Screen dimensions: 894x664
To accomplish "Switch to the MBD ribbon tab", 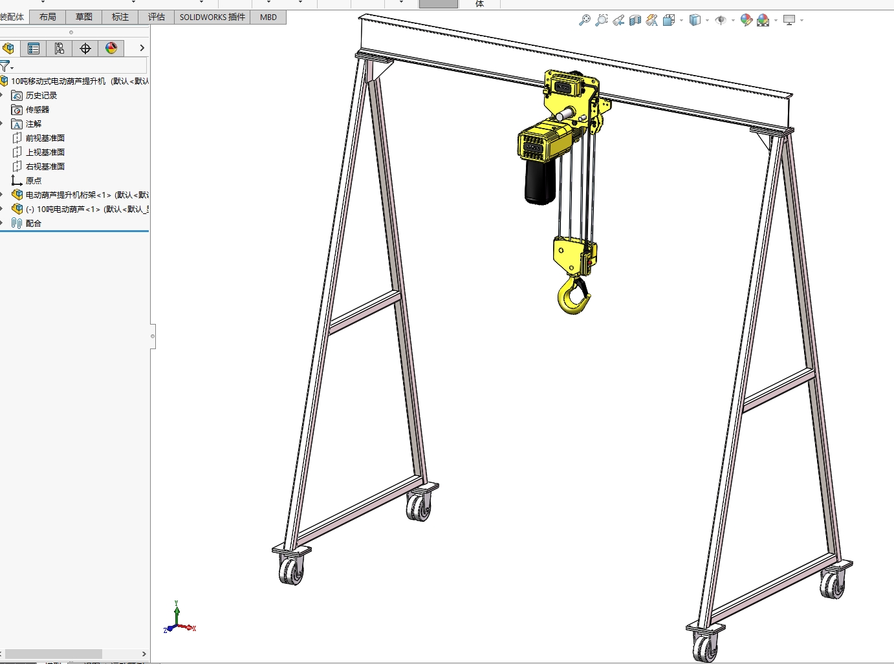I will click(268, 17).
